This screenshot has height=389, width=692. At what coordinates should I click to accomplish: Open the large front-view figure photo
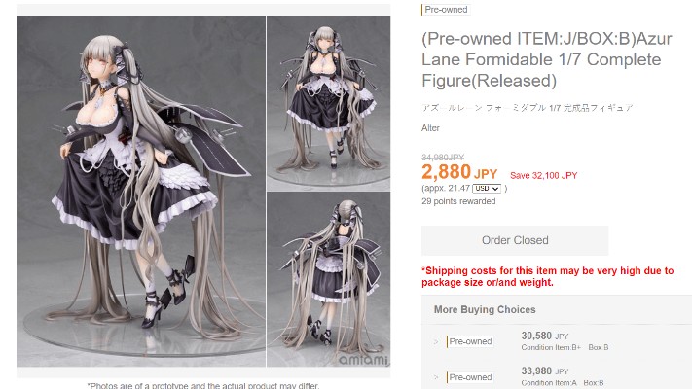tap(141, 191)
